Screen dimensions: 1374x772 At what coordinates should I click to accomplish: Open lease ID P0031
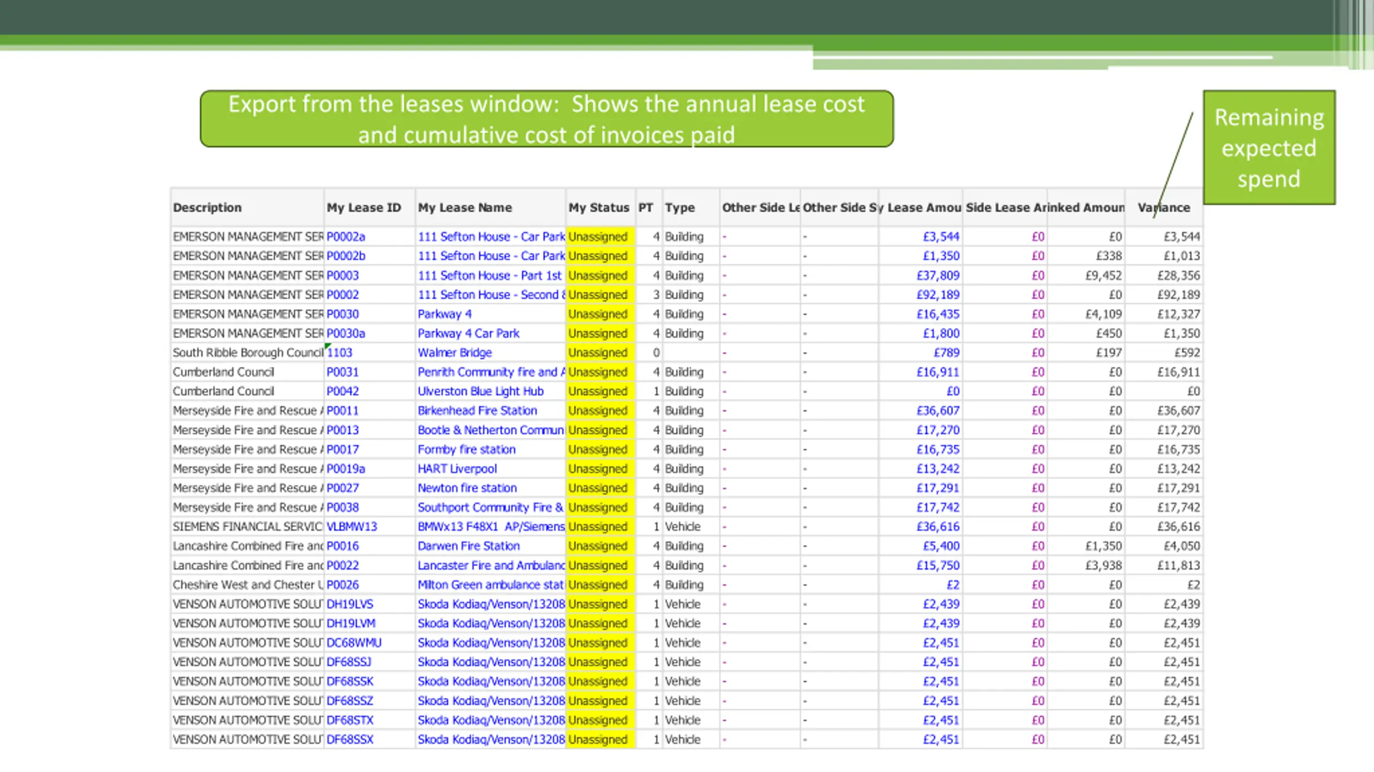[342, 372]
